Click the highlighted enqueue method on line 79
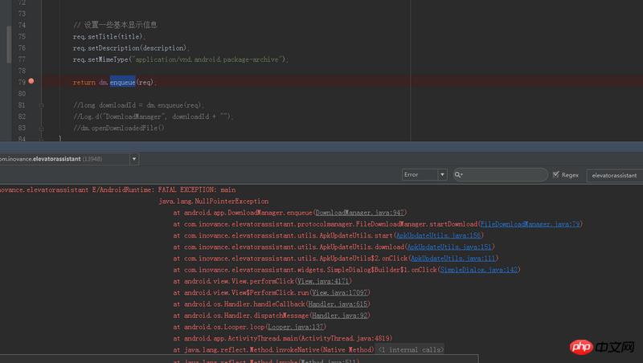This screenshot has width=643, height=363. [x=122, y=82]
